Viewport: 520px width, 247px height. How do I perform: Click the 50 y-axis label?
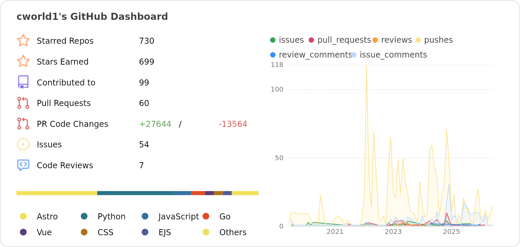pos(279,158)
